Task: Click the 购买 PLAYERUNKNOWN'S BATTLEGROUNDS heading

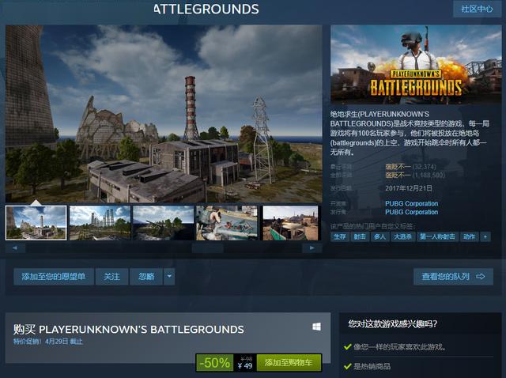Action: pos(128,329)
